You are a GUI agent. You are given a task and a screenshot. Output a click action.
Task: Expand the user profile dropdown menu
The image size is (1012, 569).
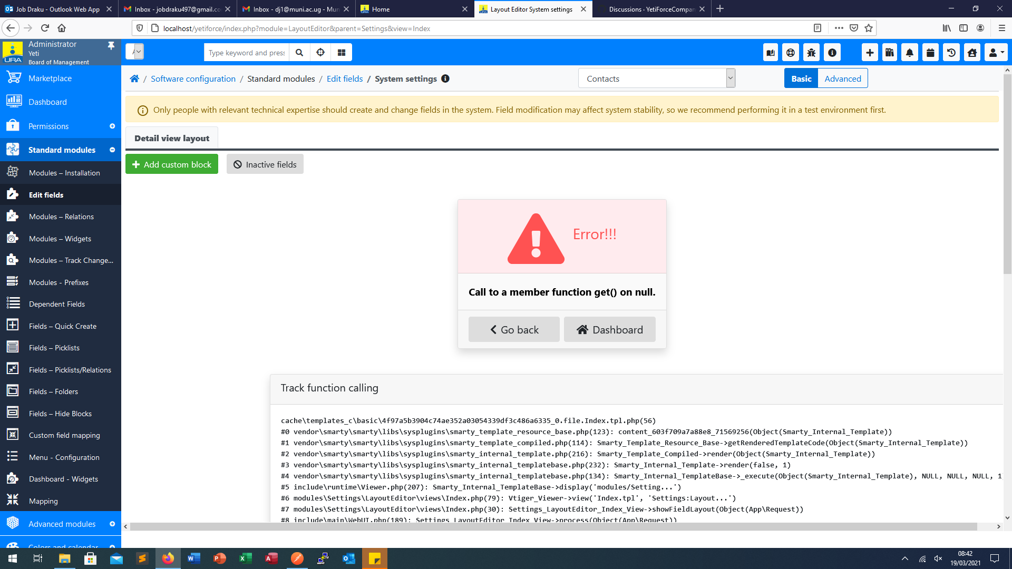996,53
